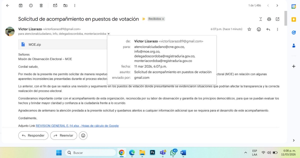The image size is (300, 158).
Task: Collapse recipient details dropdown arrow
Action: (109, 34)
